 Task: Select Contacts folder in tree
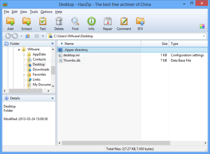[x=39, y=59]
